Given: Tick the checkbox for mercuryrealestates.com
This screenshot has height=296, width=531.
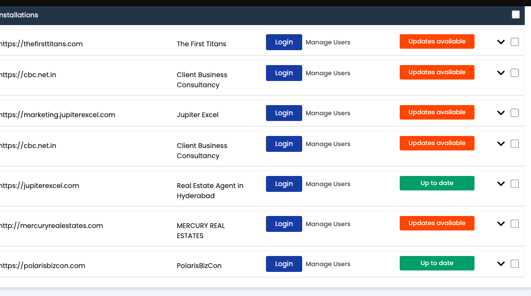Looking at the screenshot, I should click(x=515, y=224).
